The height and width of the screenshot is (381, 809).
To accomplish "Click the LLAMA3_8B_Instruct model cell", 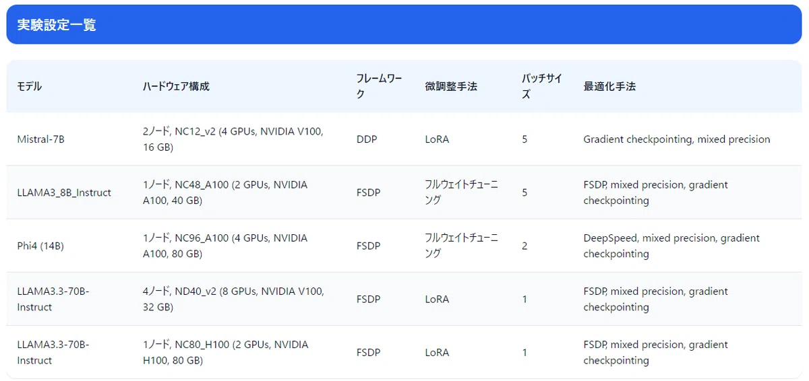I will coord(64,193).
